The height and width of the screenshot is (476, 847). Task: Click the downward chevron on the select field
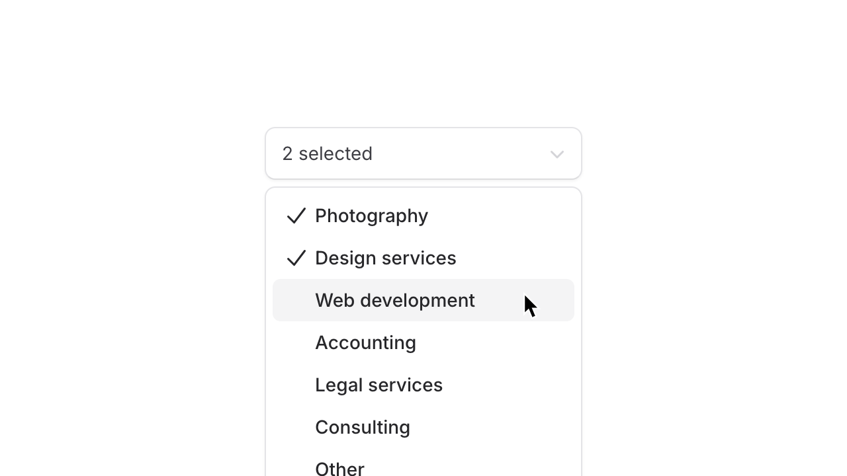pos(557,154)
